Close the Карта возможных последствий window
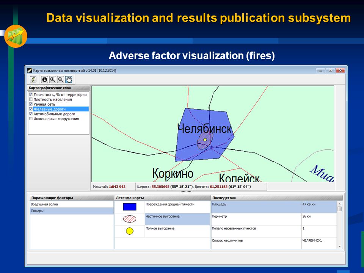364x273 pixels. (340, 71)
